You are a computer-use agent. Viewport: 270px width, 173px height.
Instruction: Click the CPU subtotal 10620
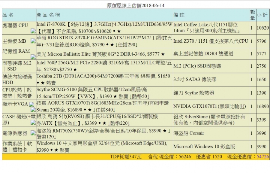pyautogui.click(x=262, y=28)
